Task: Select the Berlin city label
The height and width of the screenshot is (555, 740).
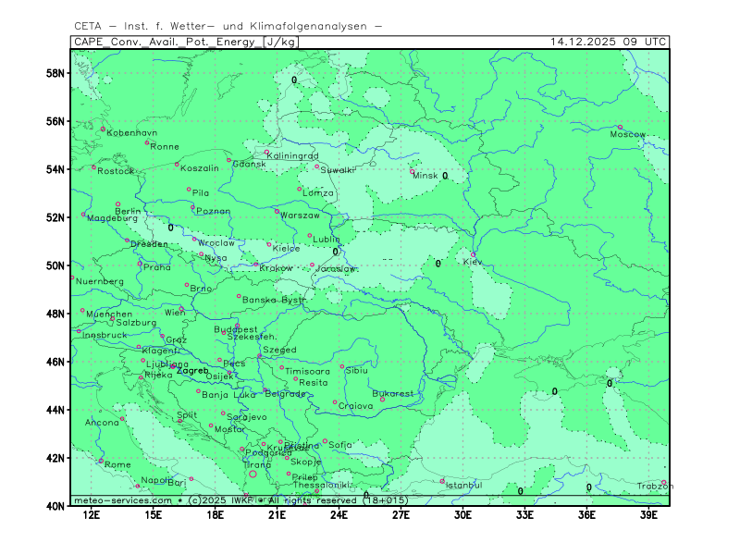Action: point(129,212)
